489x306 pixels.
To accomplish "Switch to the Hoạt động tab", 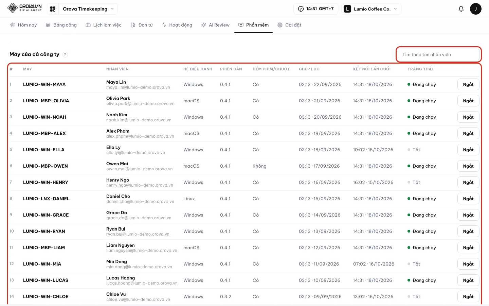I will [177, 25].
